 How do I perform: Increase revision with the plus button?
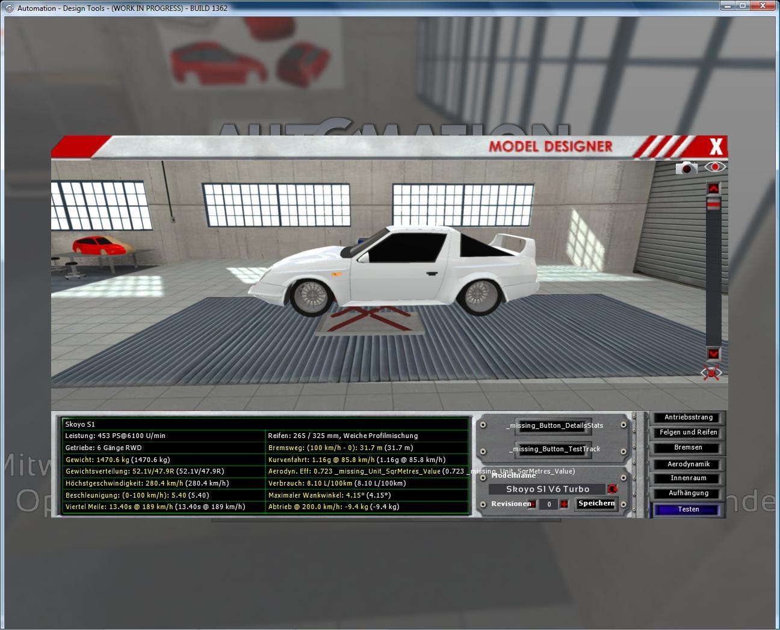tap(564, 504)
